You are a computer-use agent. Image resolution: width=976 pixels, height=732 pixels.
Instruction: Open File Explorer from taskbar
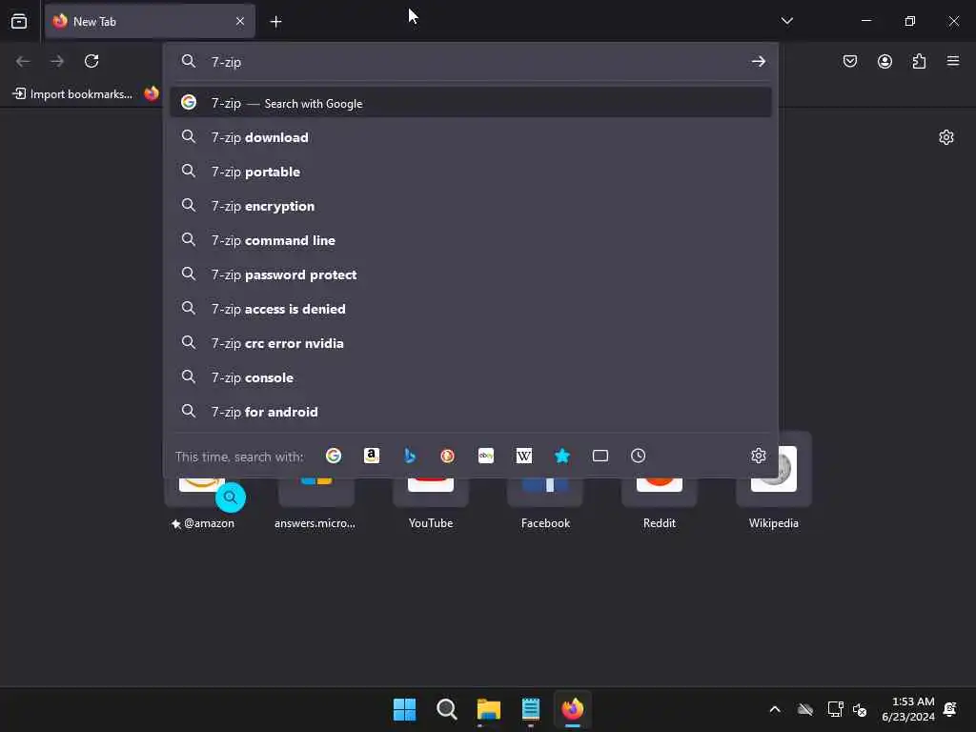[489, 709]
